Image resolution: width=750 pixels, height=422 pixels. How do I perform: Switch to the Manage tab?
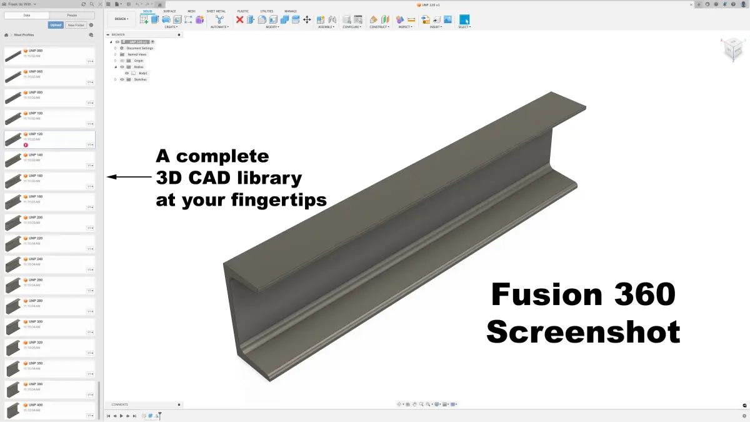coord(291,11)
